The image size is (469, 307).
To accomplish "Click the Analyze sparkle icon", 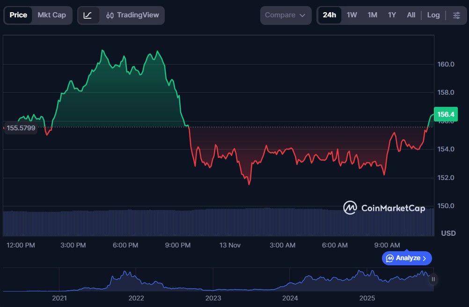I will point(390,258).
